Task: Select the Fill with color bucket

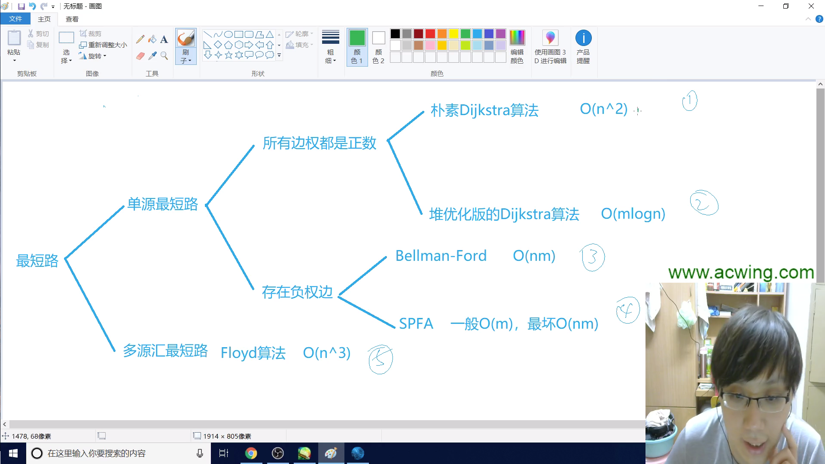Action: [152, 39]
